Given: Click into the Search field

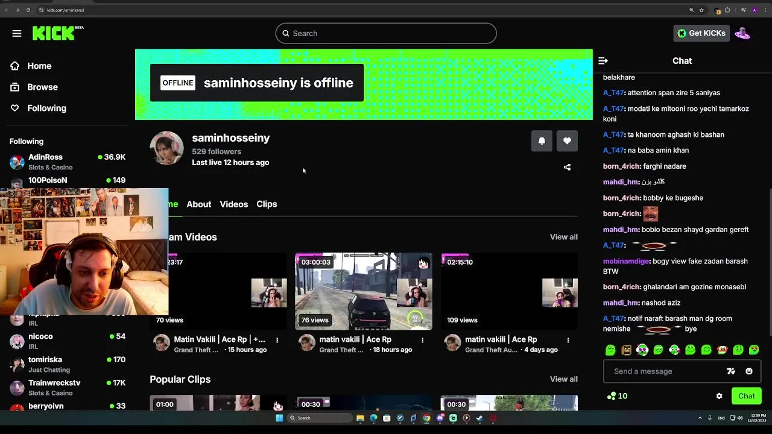Looking at the screenshot, I should point(386,33).
